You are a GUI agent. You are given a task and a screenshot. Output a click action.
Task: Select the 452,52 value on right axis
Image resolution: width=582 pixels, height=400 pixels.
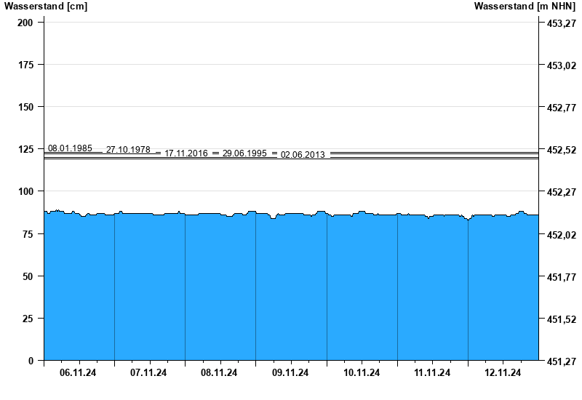pos(559,150)
